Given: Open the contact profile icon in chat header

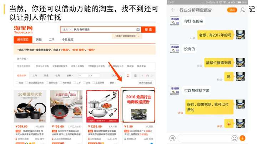Looking at the screenshot, I should tap(243, 10).
